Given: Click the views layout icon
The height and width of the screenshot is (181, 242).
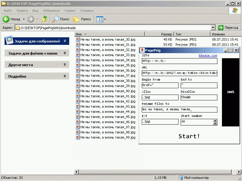Looking at the screenshot, I should (99, 19).
